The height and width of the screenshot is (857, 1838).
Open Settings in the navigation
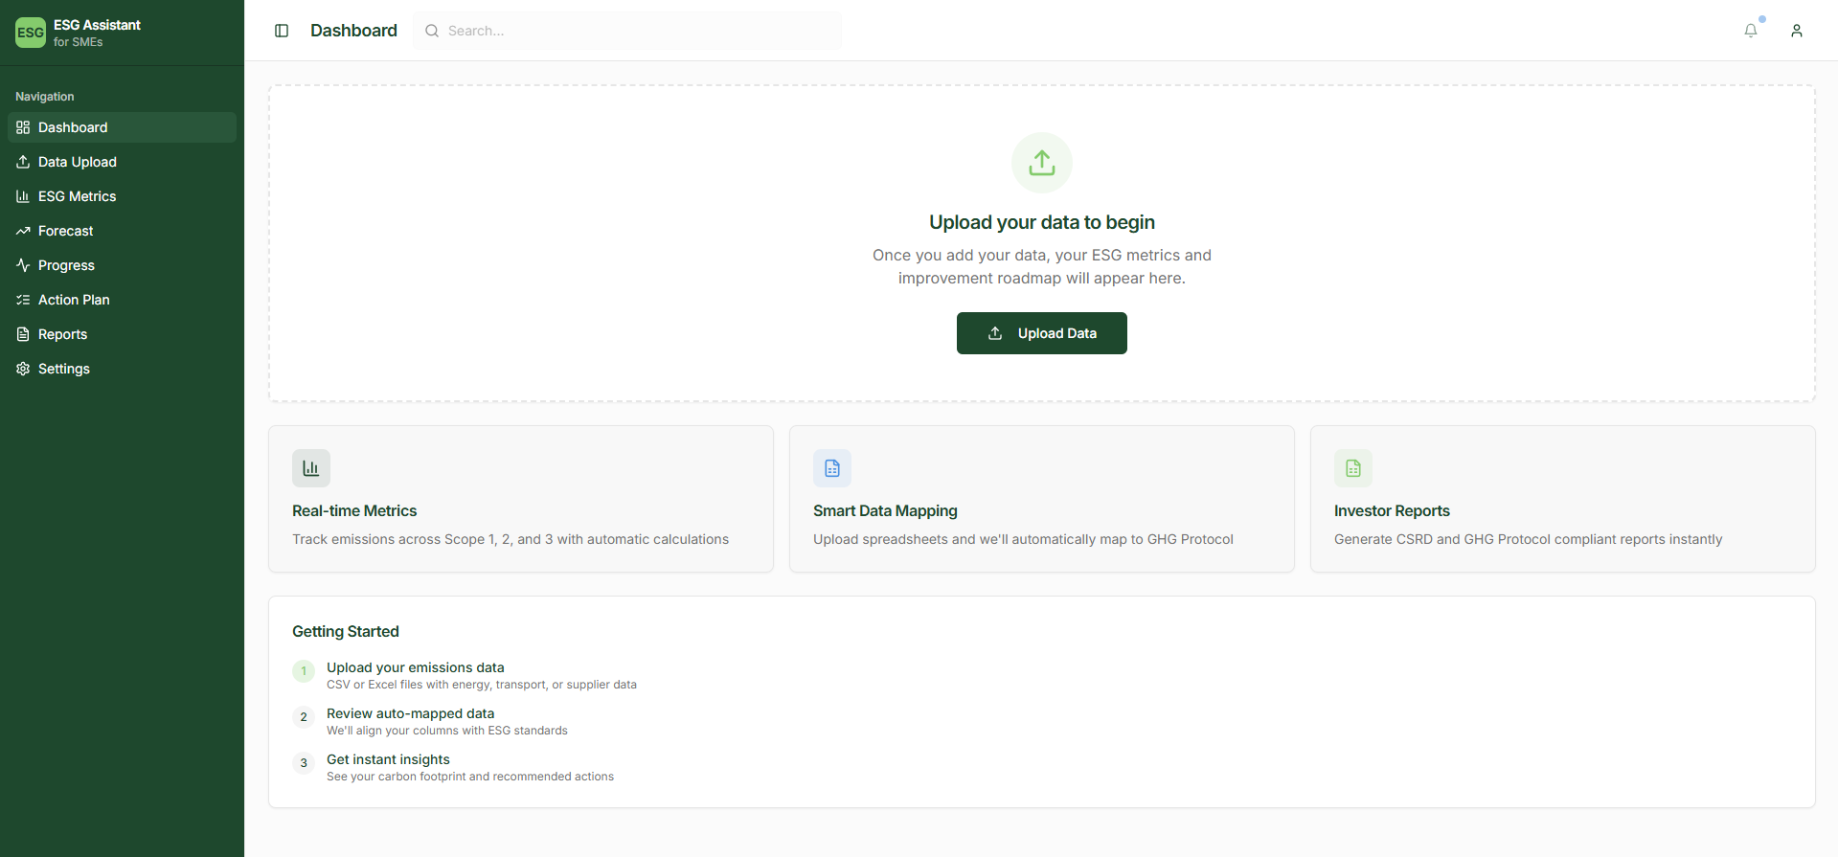(x=122, y=369)
